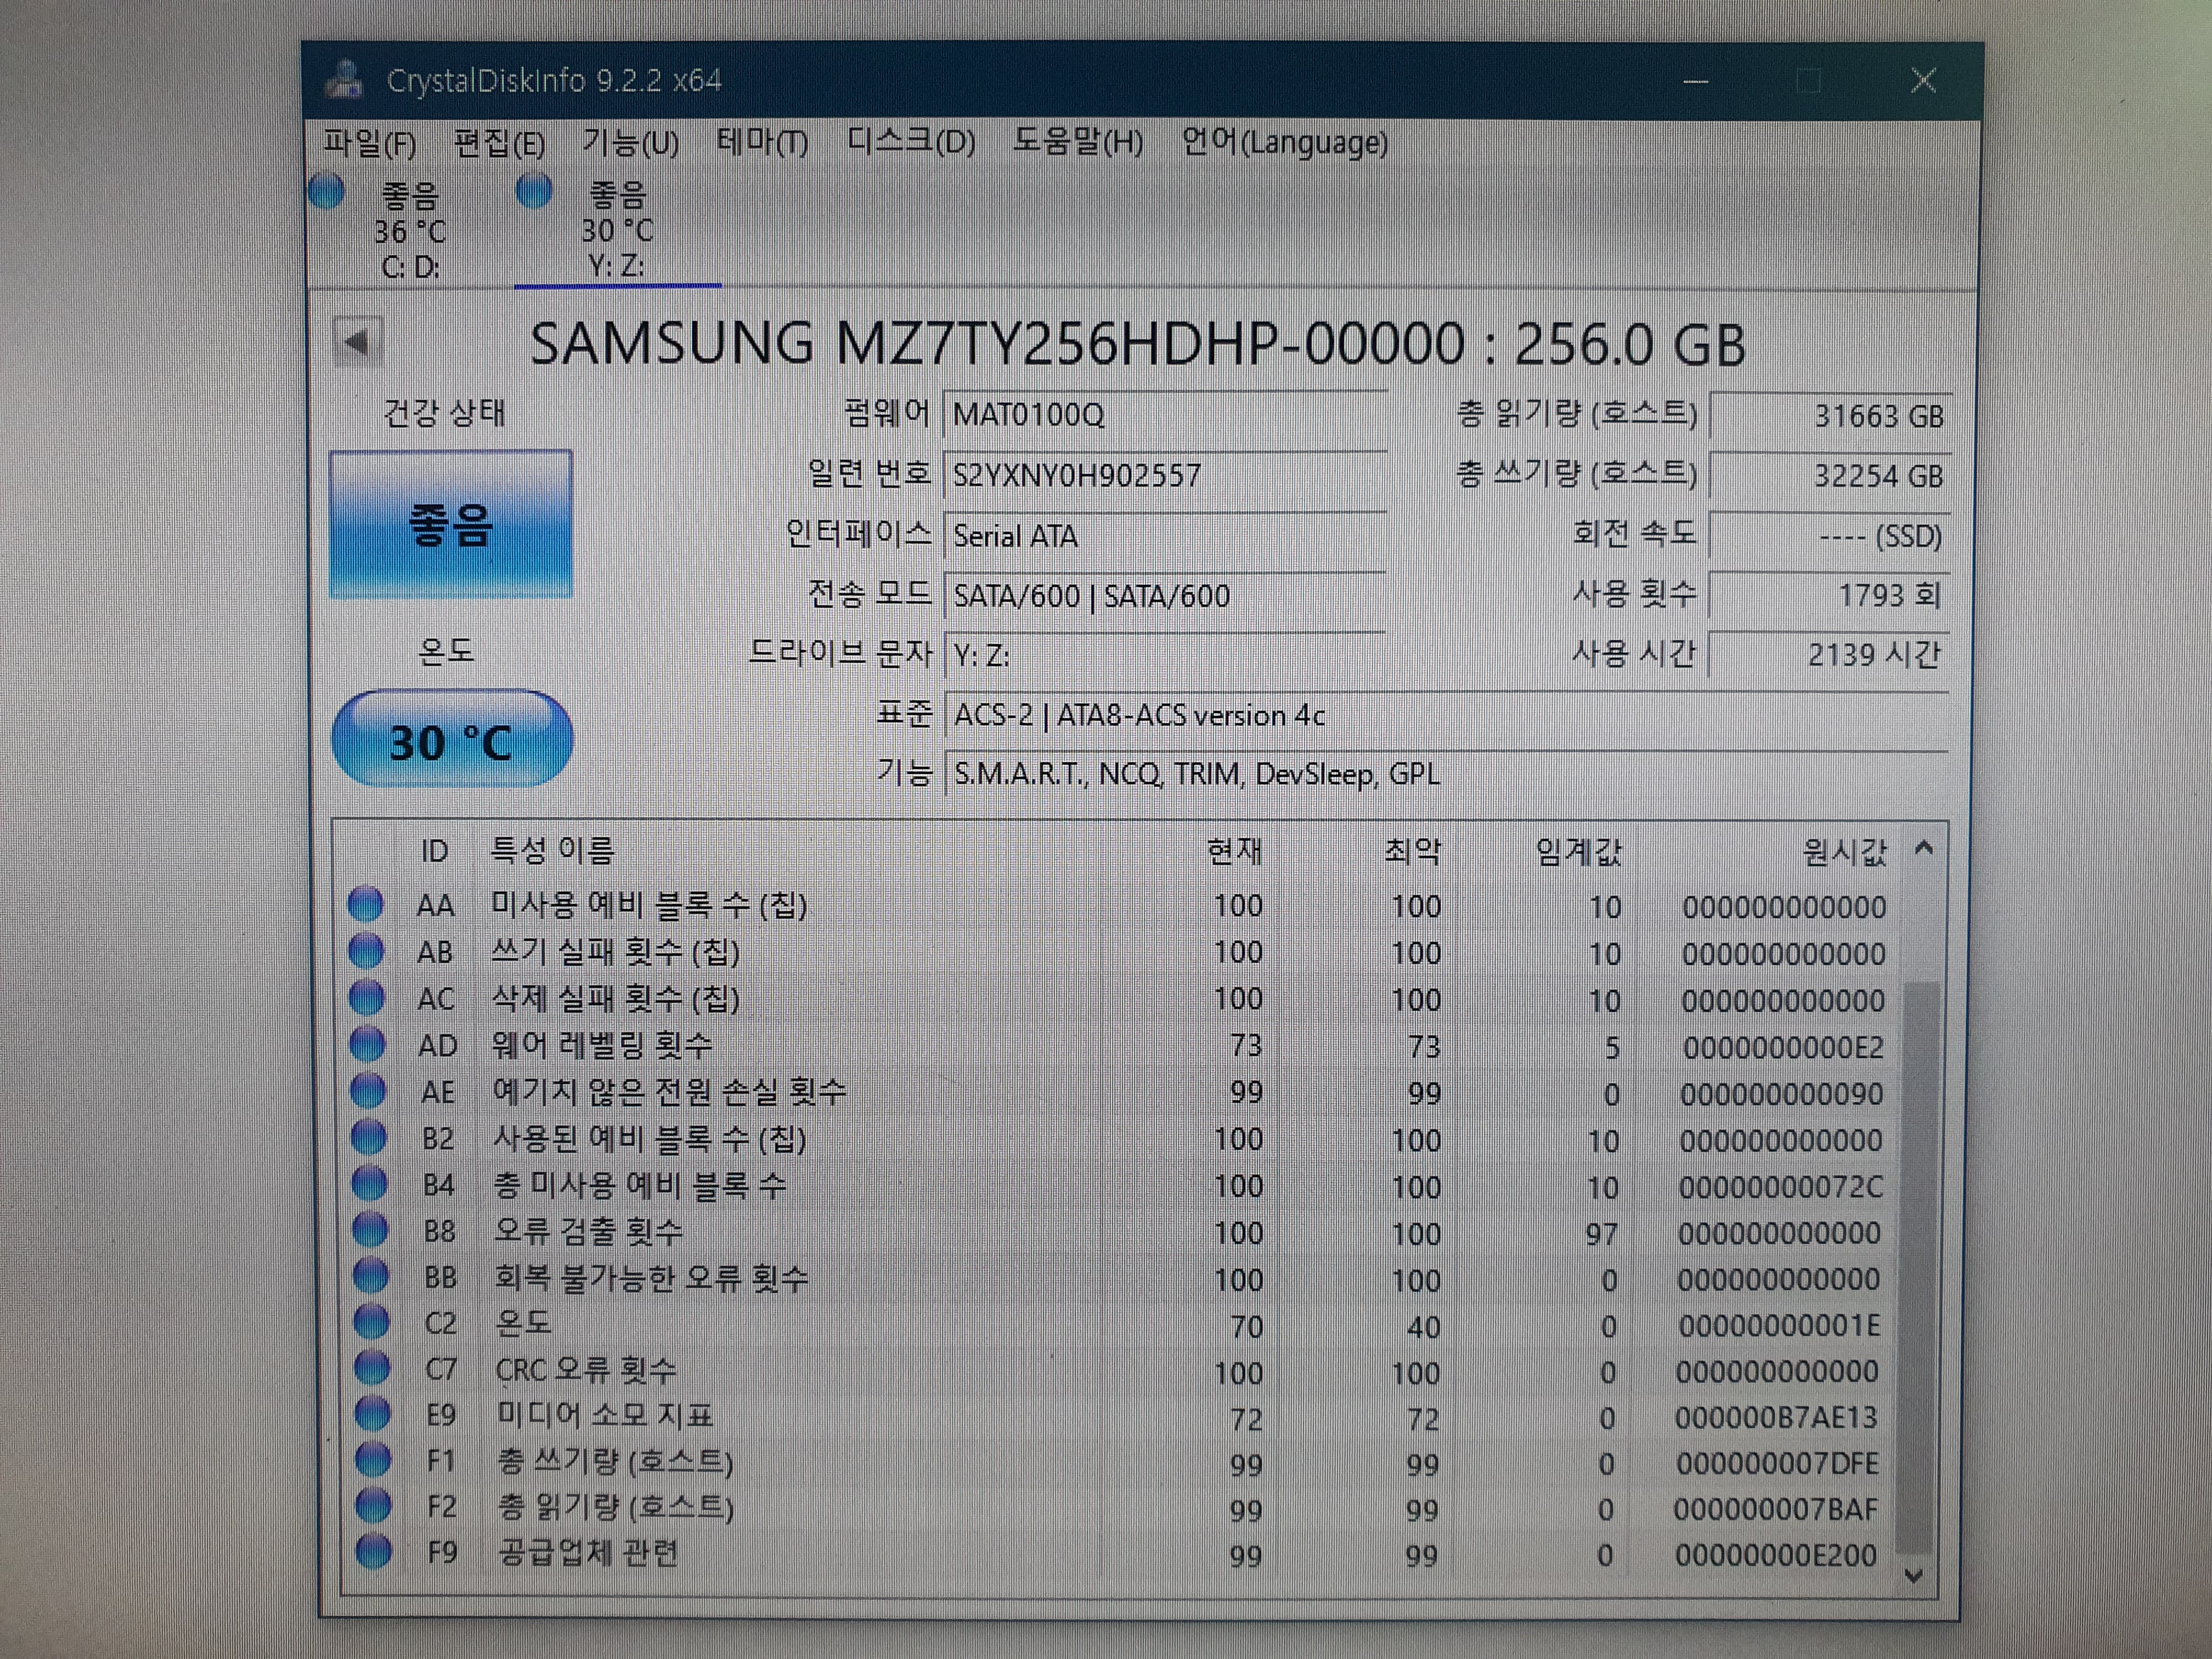Click the 특성 이름 column header
Image resolution: width=2212 pixels, height=1659 pixels.
coord(552,850)
